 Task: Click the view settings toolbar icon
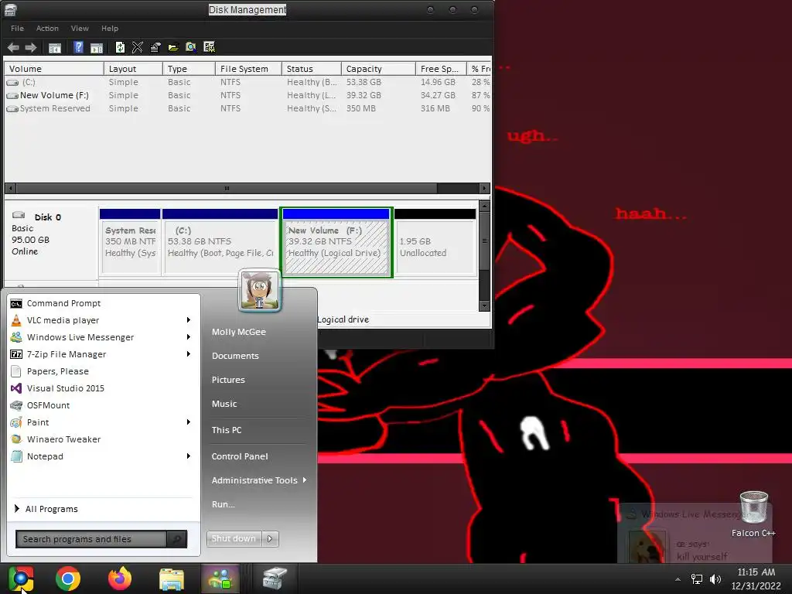209,47
